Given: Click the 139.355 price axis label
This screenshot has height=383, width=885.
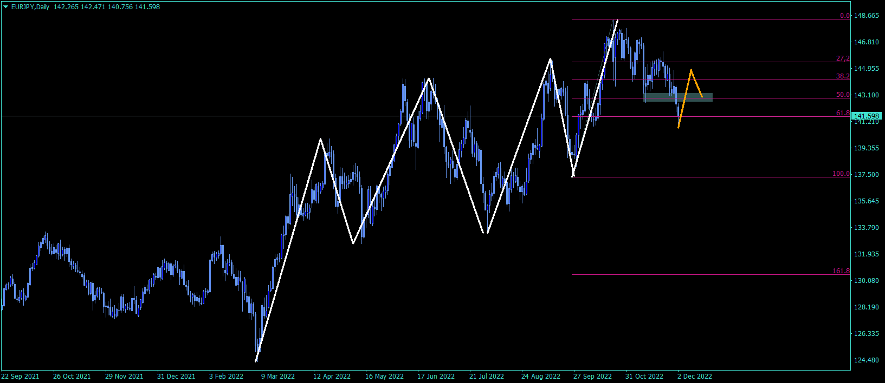Looking at the screenshot, I should point(867,148).
